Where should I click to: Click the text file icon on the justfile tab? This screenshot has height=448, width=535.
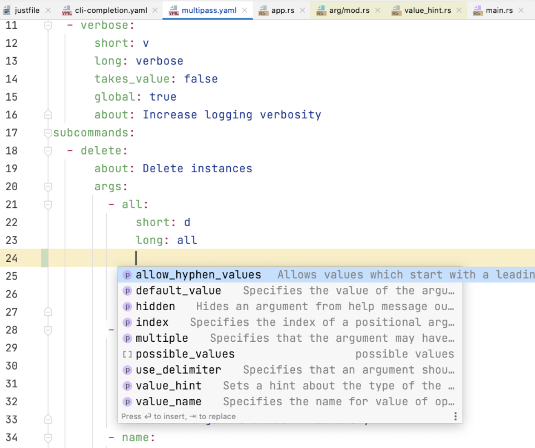(7, 11)
